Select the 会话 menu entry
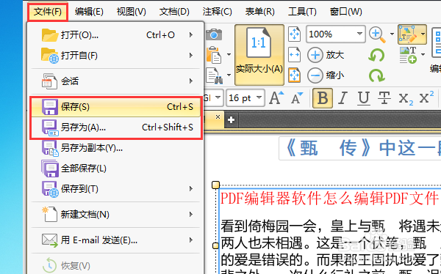Image resolution: width=441 pixels, height=274 pixels. pos(116,81)
